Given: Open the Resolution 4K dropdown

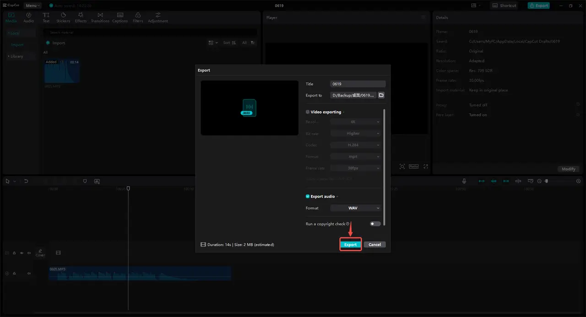Looking at the screenshot, I should (356, 122).
